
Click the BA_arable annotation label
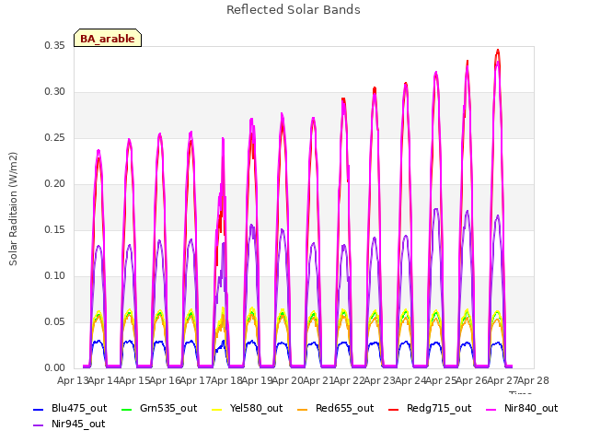108,39
